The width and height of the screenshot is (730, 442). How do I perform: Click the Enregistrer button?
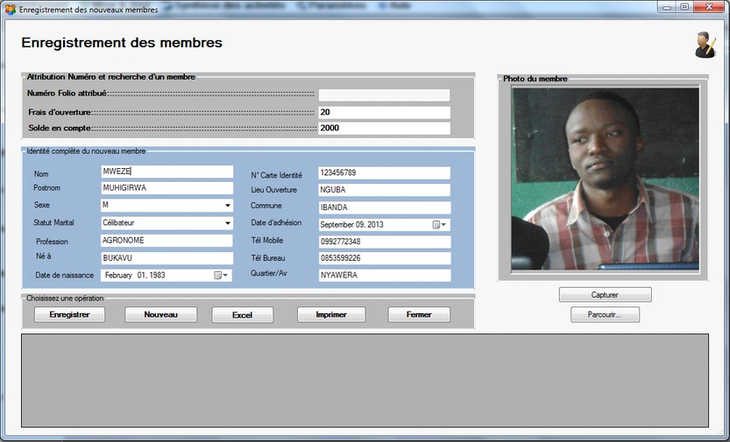(x=69, y=315)
